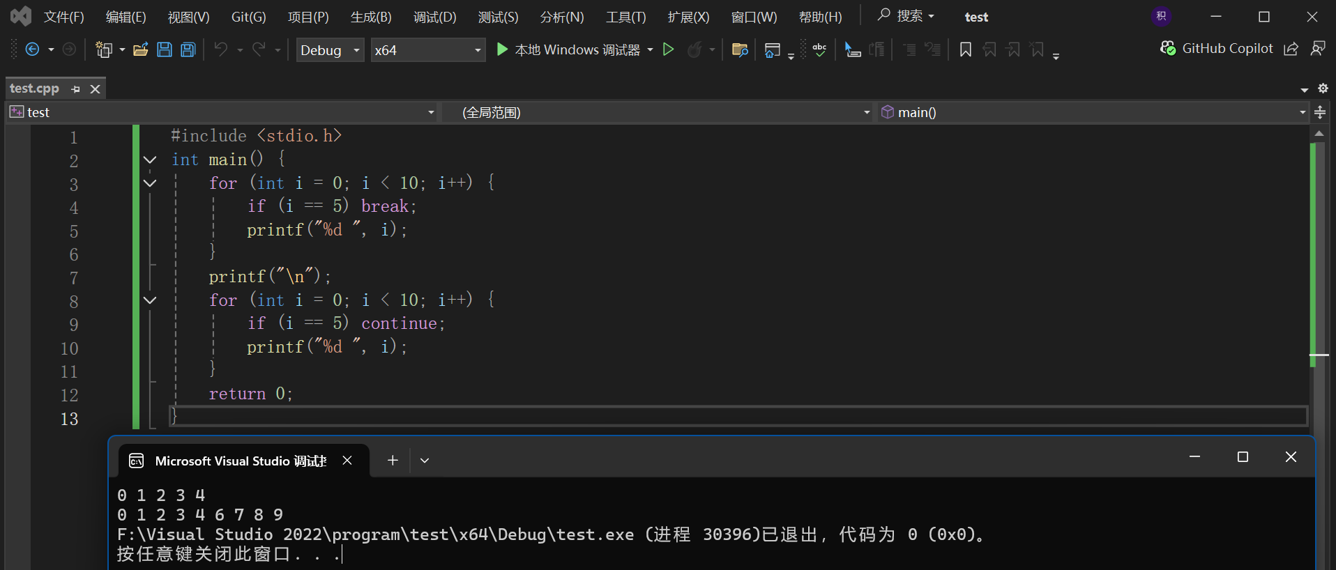Click the navigate backward arrow icon
The width and height of the screenshot is (1336, 570).
pyautogui.click(x=32, y=49)
